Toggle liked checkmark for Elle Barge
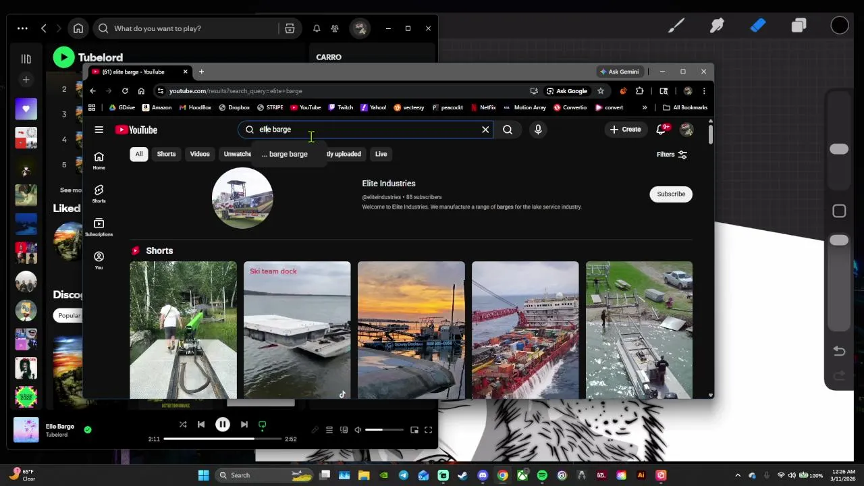The image size is (864, 486). [x=88, y=429]
